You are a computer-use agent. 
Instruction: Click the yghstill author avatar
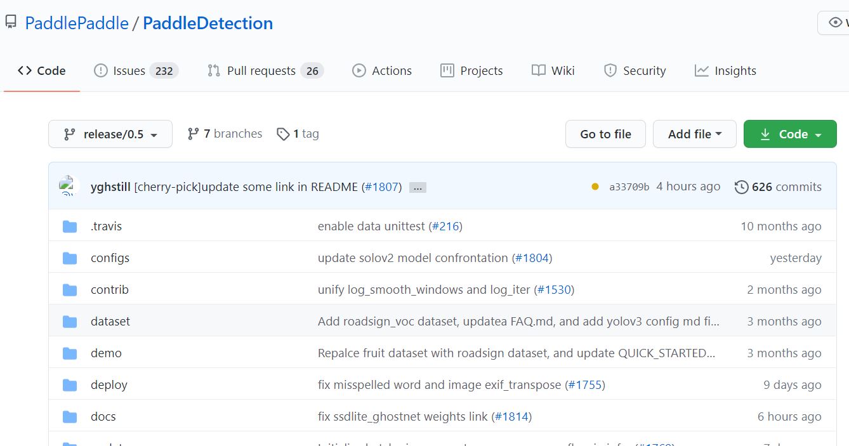[69, 186]
